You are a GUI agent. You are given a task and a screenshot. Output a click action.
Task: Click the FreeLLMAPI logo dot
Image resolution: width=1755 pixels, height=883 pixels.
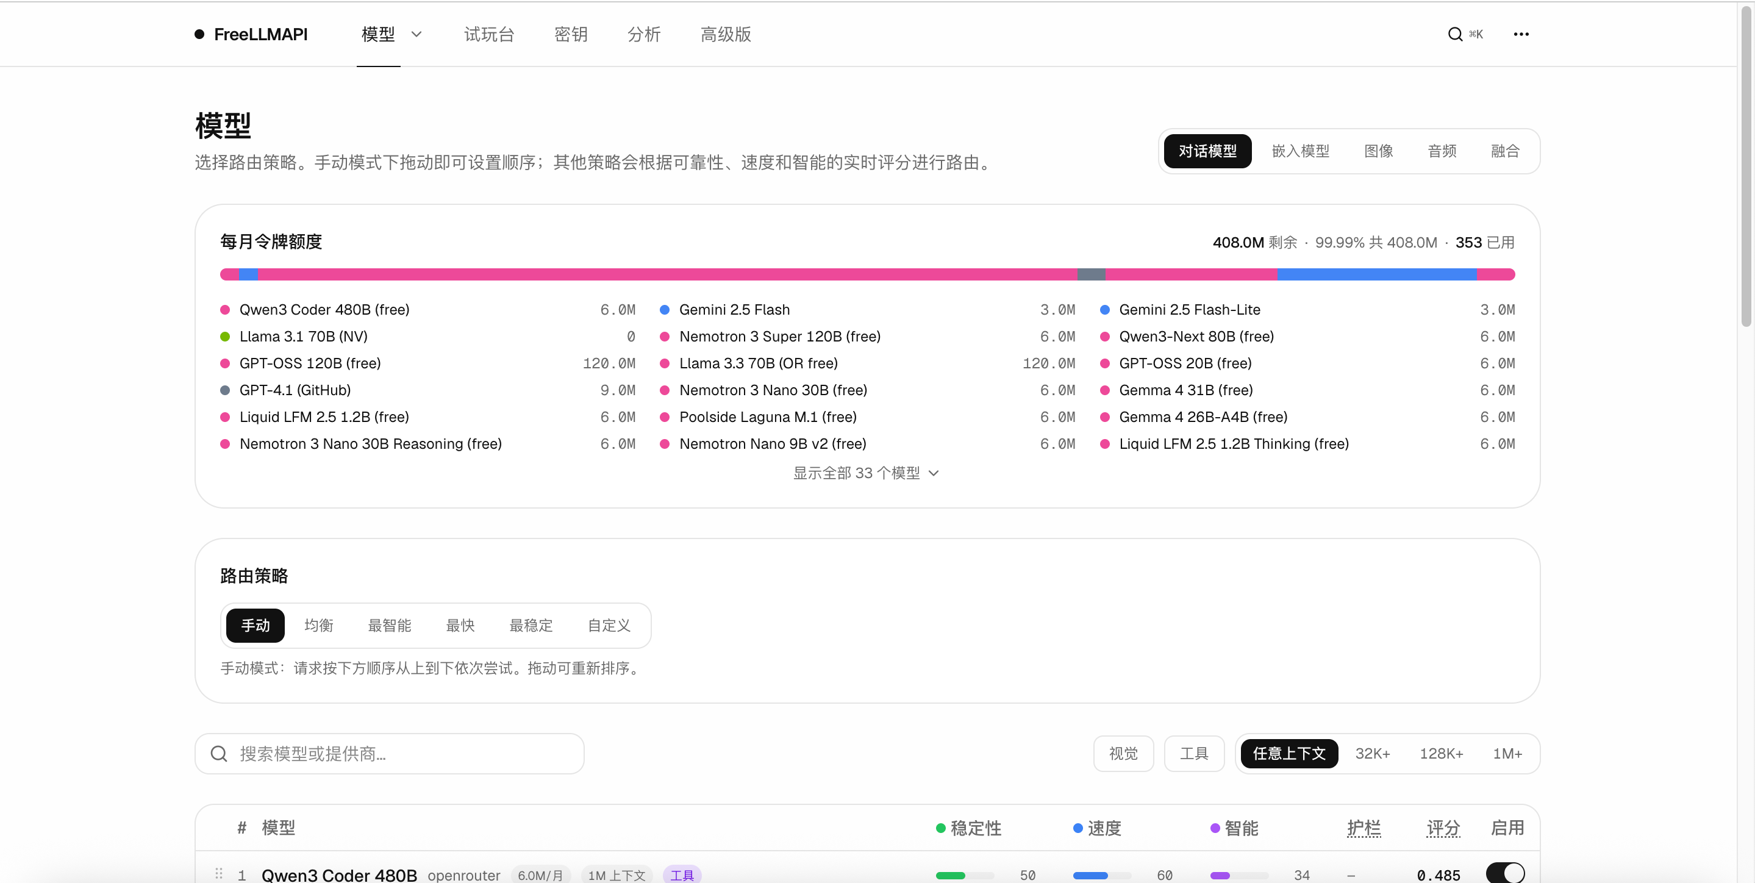tap(199, 34)
